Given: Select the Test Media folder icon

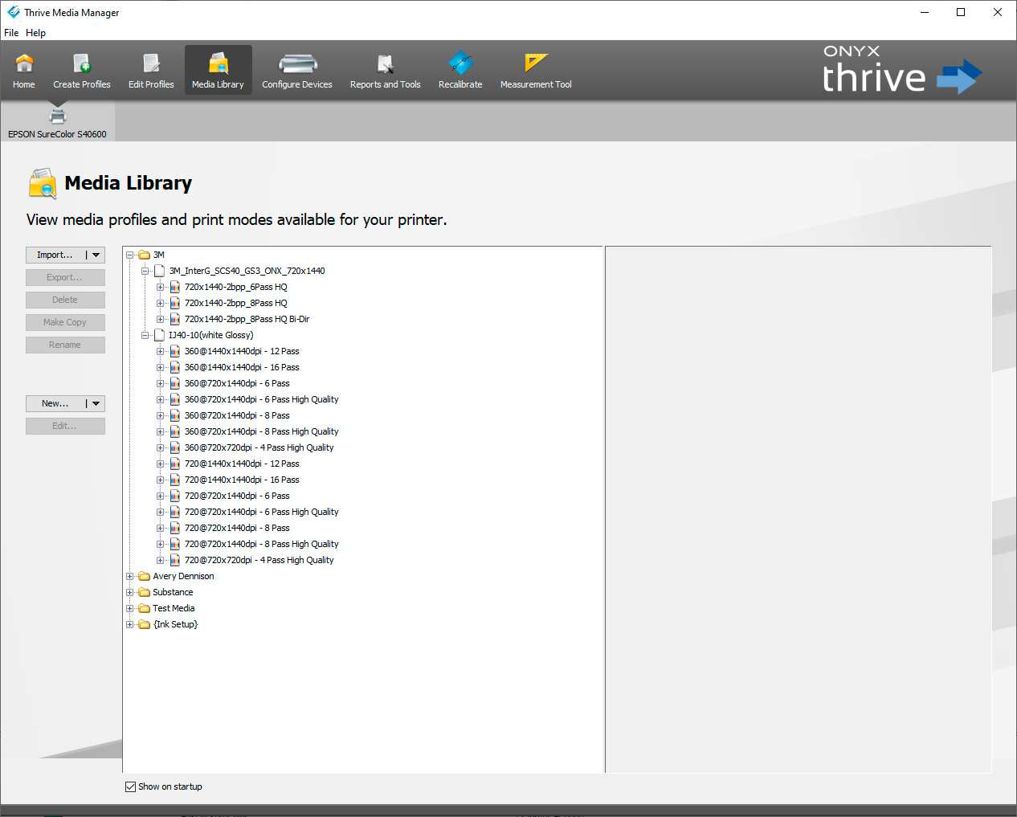Looking at the screenshot, I should (x=144, y=608).
